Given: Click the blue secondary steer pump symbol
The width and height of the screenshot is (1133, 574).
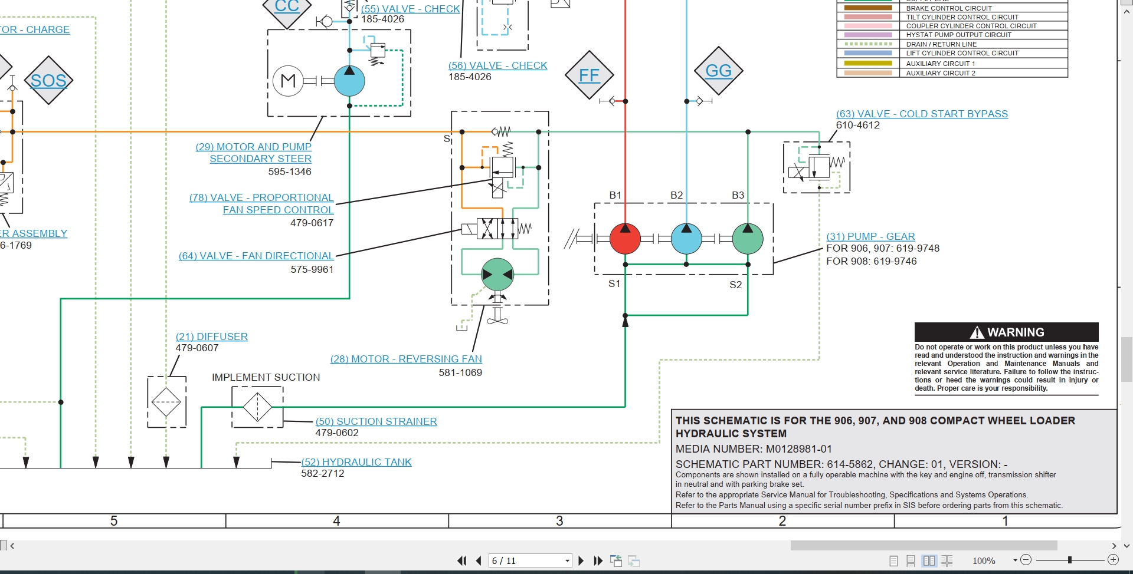Looking at the screenshot, I should pyautogui.click(x=349, y=81).
